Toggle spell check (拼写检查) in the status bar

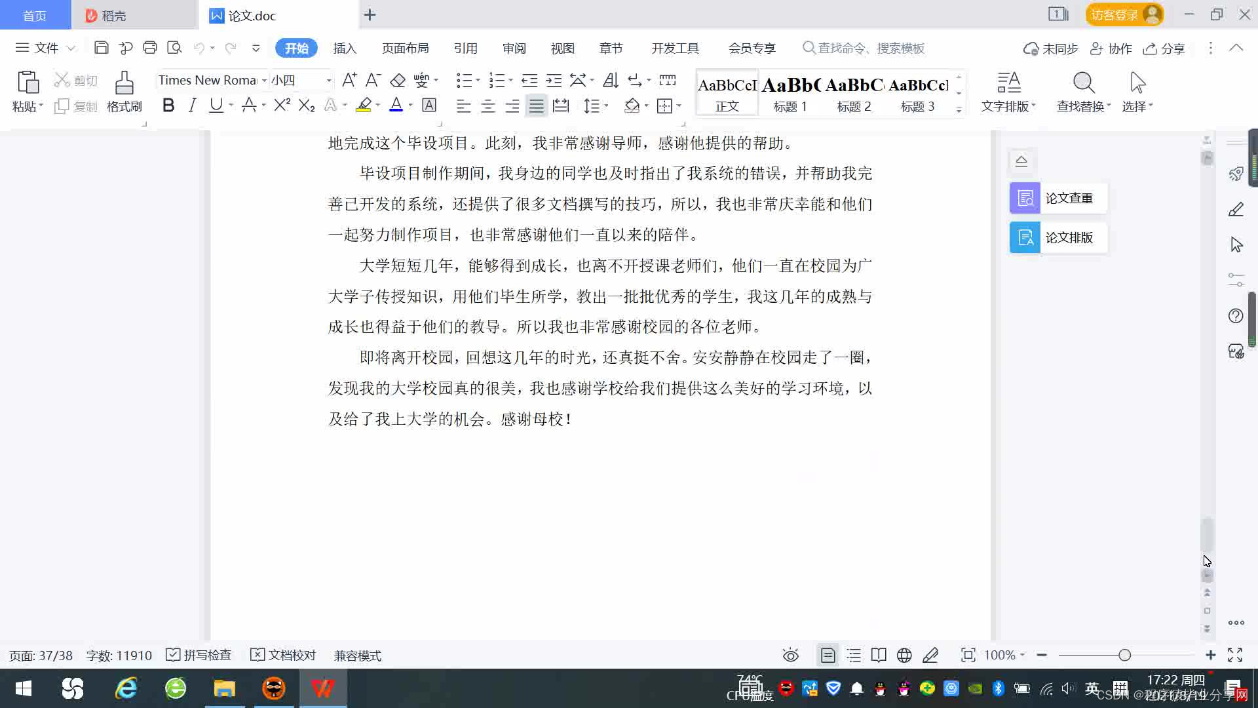[x=199, y=655]
